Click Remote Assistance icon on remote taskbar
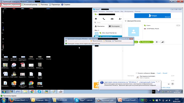This screenshot has height=103, width=184. pos(60,92)
